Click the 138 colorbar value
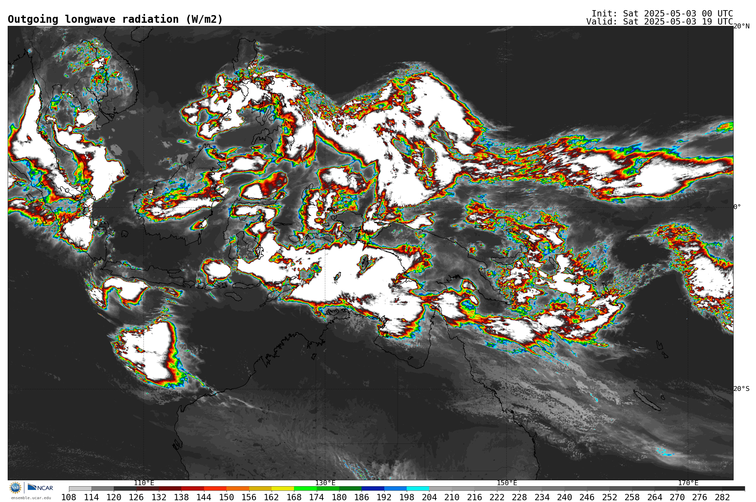 (181, 497)
